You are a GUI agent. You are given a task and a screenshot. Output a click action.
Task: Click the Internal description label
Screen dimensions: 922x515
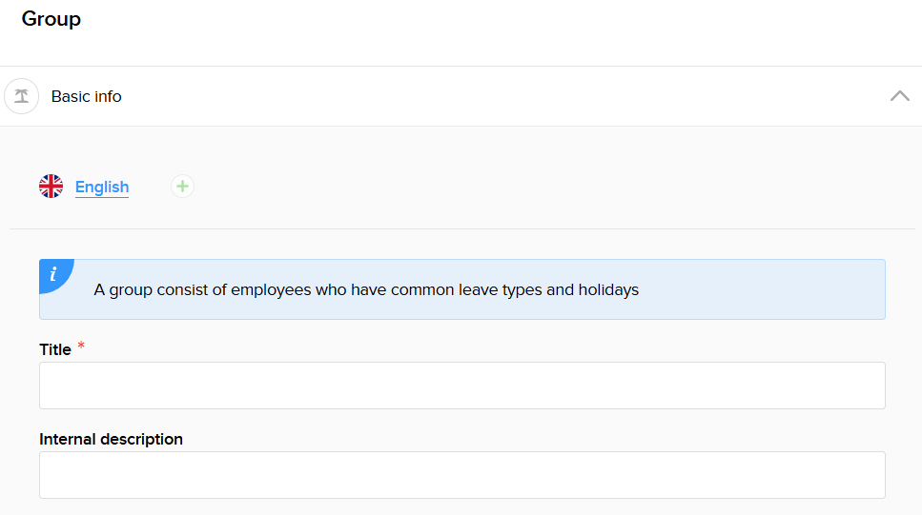(x=111, y=439)
